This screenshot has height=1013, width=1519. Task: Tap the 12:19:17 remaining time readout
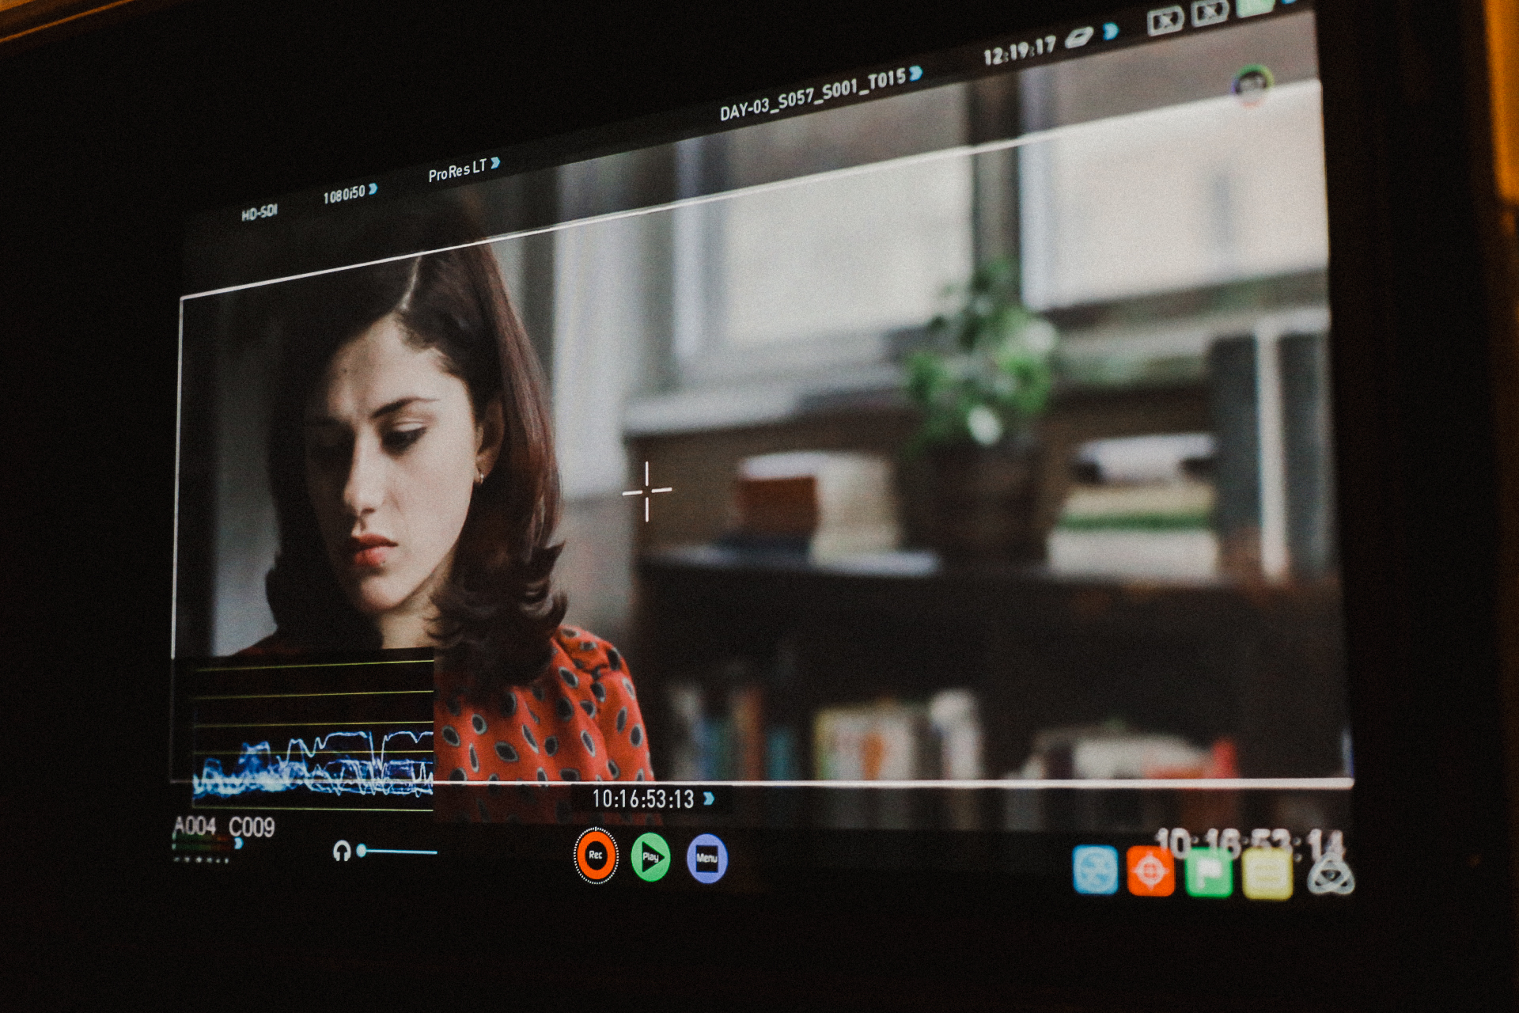1019,51
